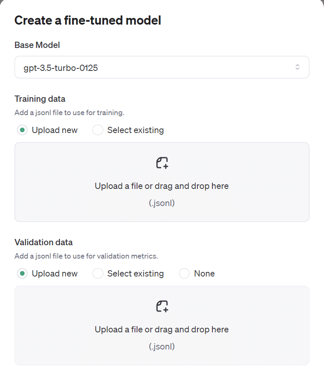
Task: Click the '(.jsonl)' hint in Training data dropzone
Action: (162, 203)
